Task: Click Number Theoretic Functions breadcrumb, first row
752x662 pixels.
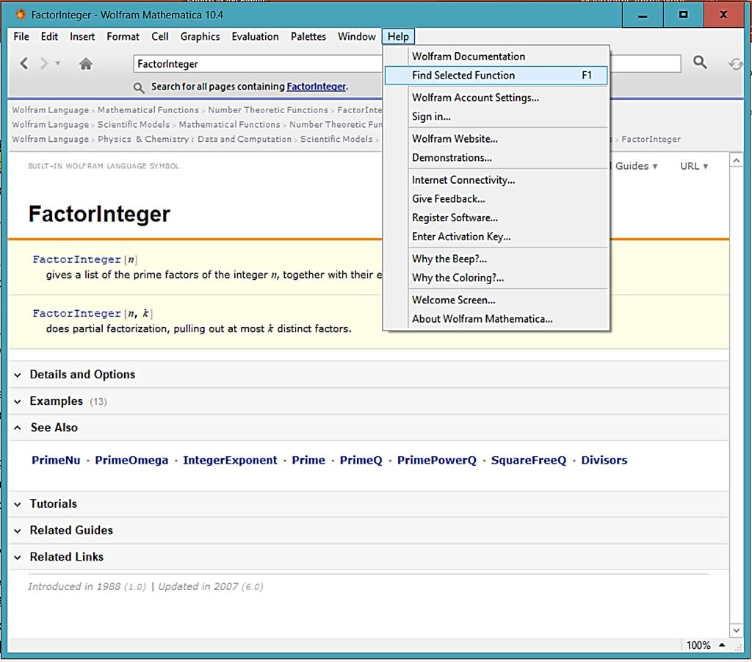Action: (268, 110)
